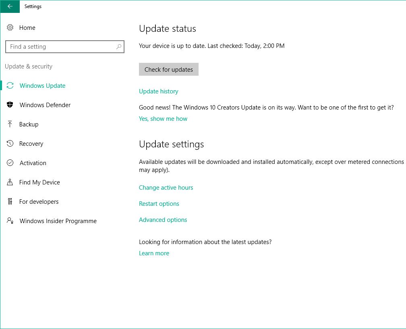The image size is (406, 329).
Task: Click the Windows Update refresh-arrows icon
Action: [10, 86]
